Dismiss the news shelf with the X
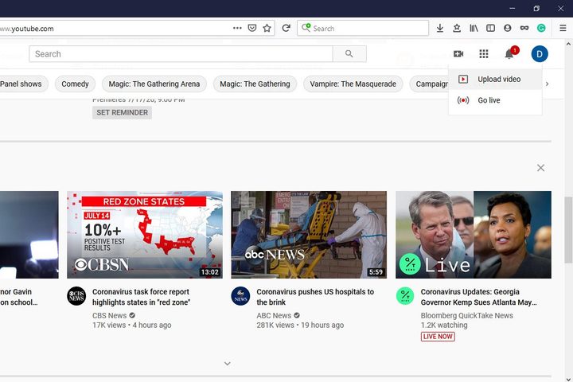The width and height of the screenshot is (573, 382). tap(540, 168)
